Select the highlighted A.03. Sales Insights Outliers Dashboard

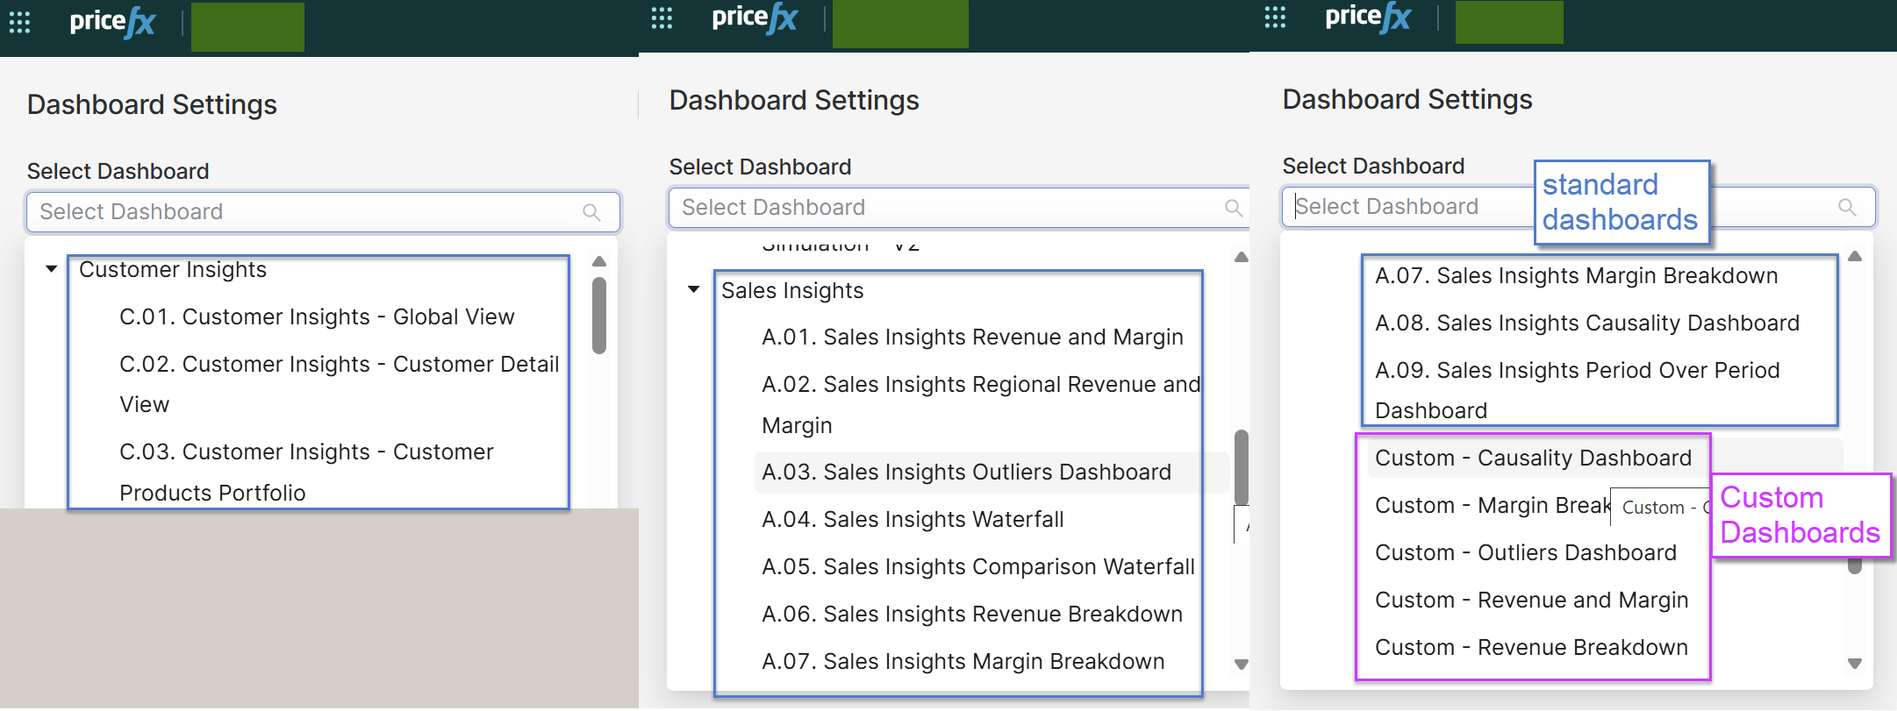966,472
